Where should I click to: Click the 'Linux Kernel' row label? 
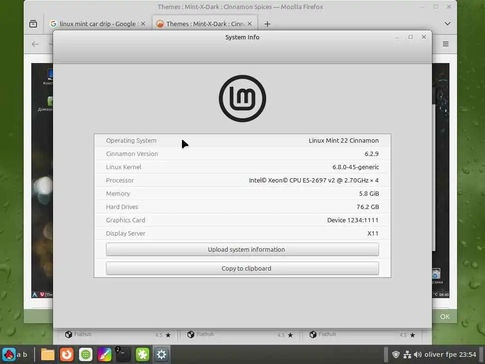[124, 167]
